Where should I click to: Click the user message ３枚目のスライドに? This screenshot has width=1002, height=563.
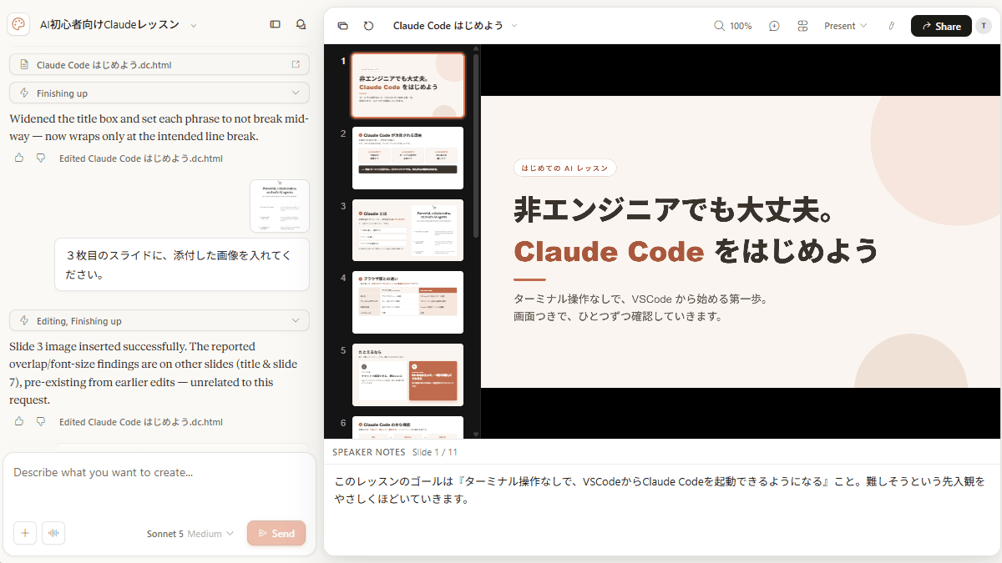click(182, 264)
